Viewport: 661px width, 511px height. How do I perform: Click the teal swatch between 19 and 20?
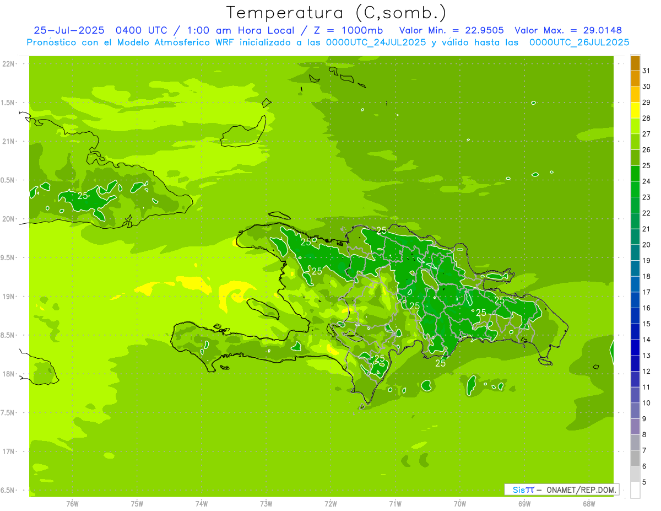[635, 252]
